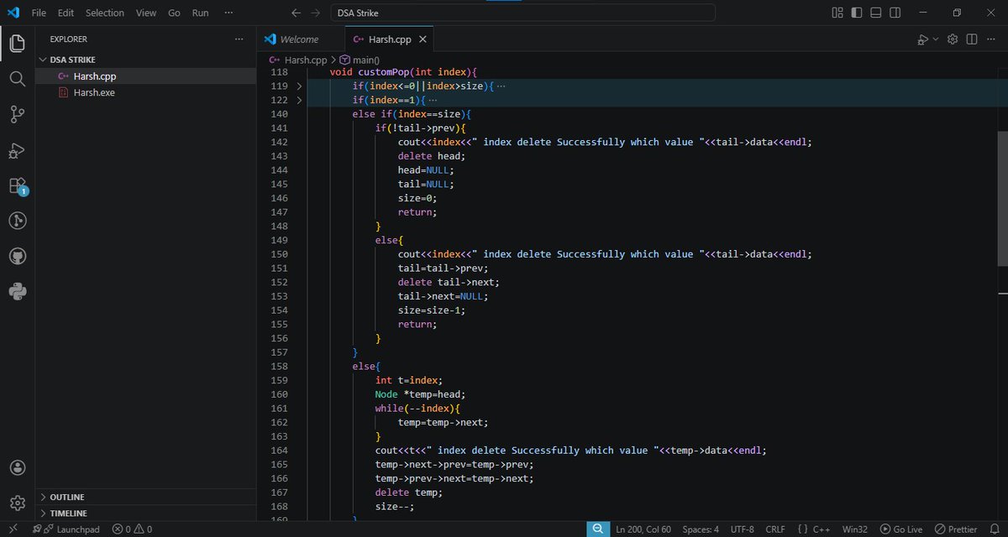Open the Accounts icon in activity bar

click(x=18, y=467)
